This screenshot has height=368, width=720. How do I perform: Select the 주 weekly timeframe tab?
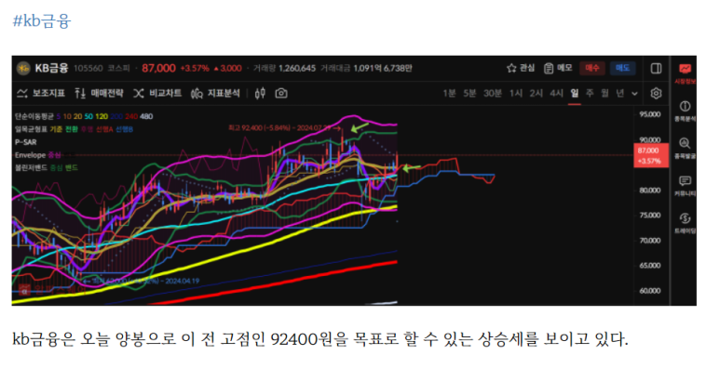590,94
